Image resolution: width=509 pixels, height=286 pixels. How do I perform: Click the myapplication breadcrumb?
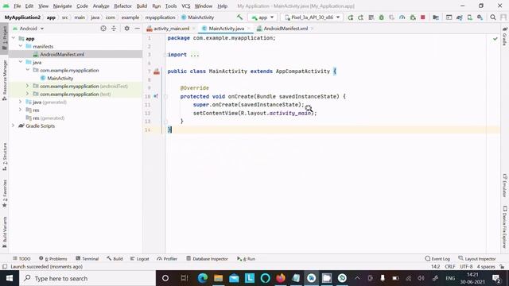click(160, 17)
